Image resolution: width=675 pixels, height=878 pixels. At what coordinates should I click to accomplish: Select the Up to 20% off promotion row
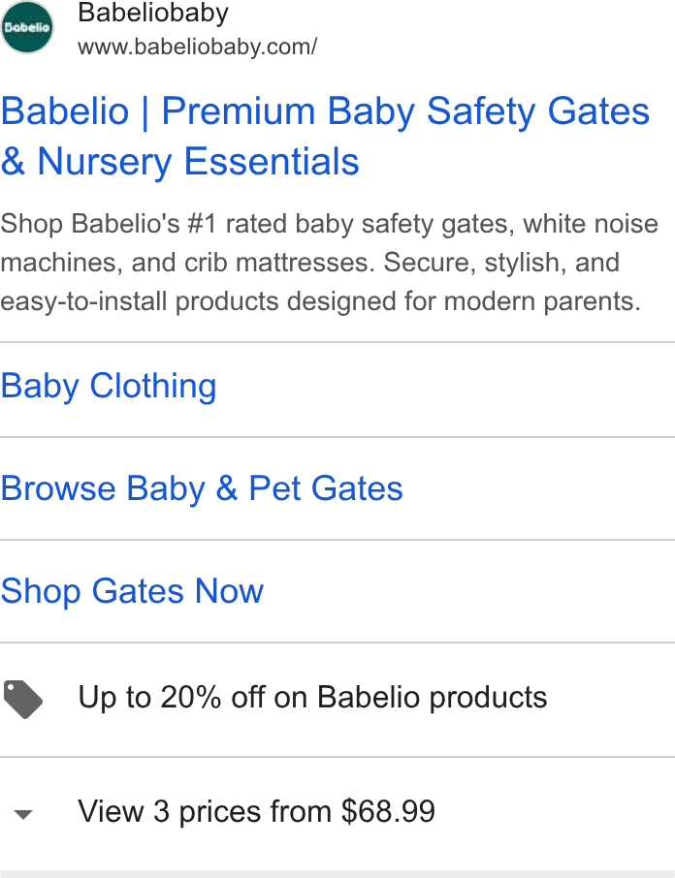[337, 700]
